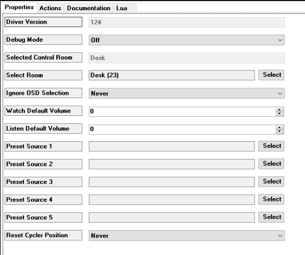Click the empty Preset Source 1 field

click(x=172, y=146)
